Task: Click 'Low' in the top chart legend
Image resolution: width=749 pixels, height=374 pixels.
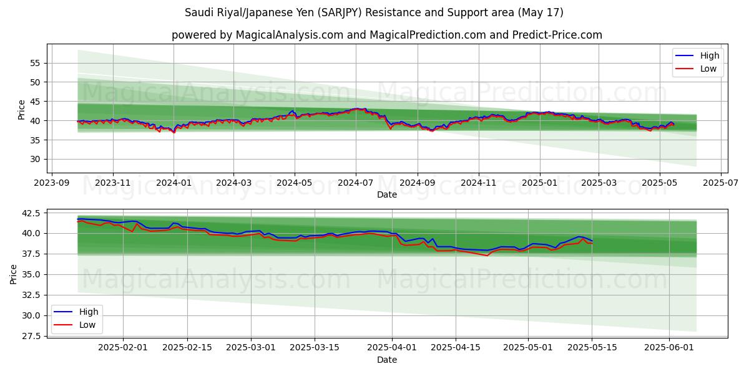Action: coord(708,69)
